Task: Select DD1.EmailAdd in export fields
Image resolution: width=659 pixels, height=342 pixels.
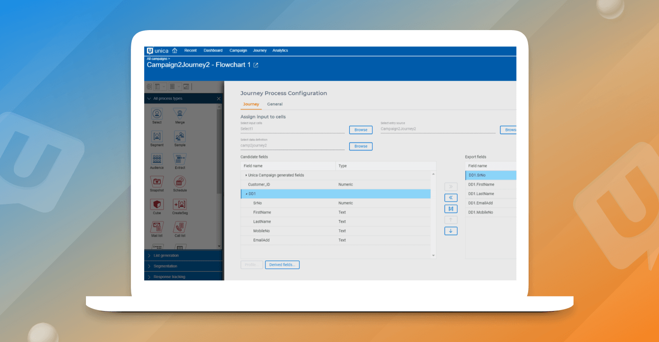Action: 491,203
